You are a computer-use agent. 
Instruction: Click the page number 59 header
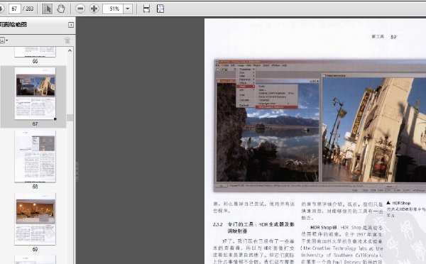[x=393, y=37]
